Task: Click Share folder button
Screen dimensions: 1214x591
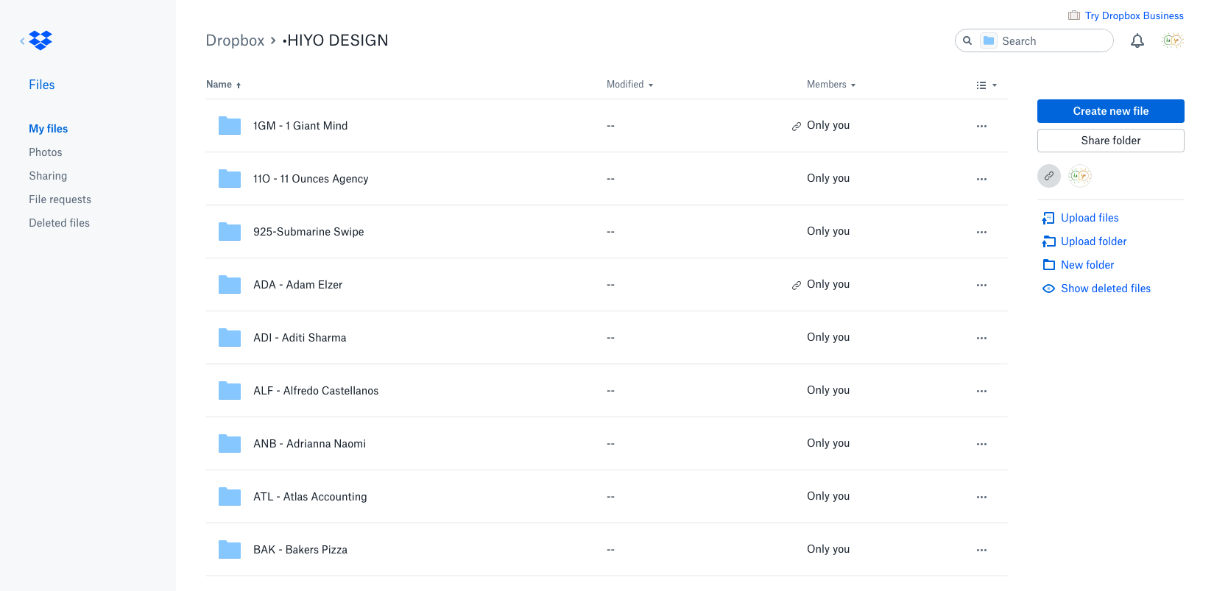Action: pyautogui.click(x=1111, y=141)
